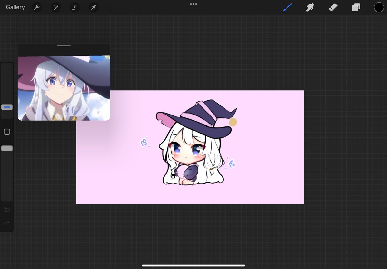
Task: Open the Actions wrench menu
Action: [37, 7]
